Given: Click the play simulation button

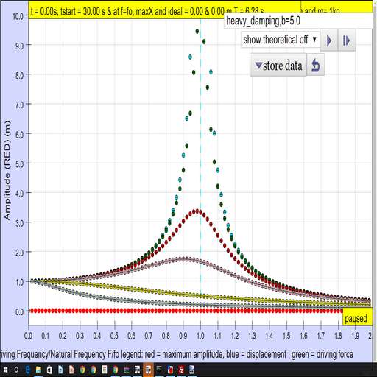Looking at the screenshot, I should click(329, 40).
